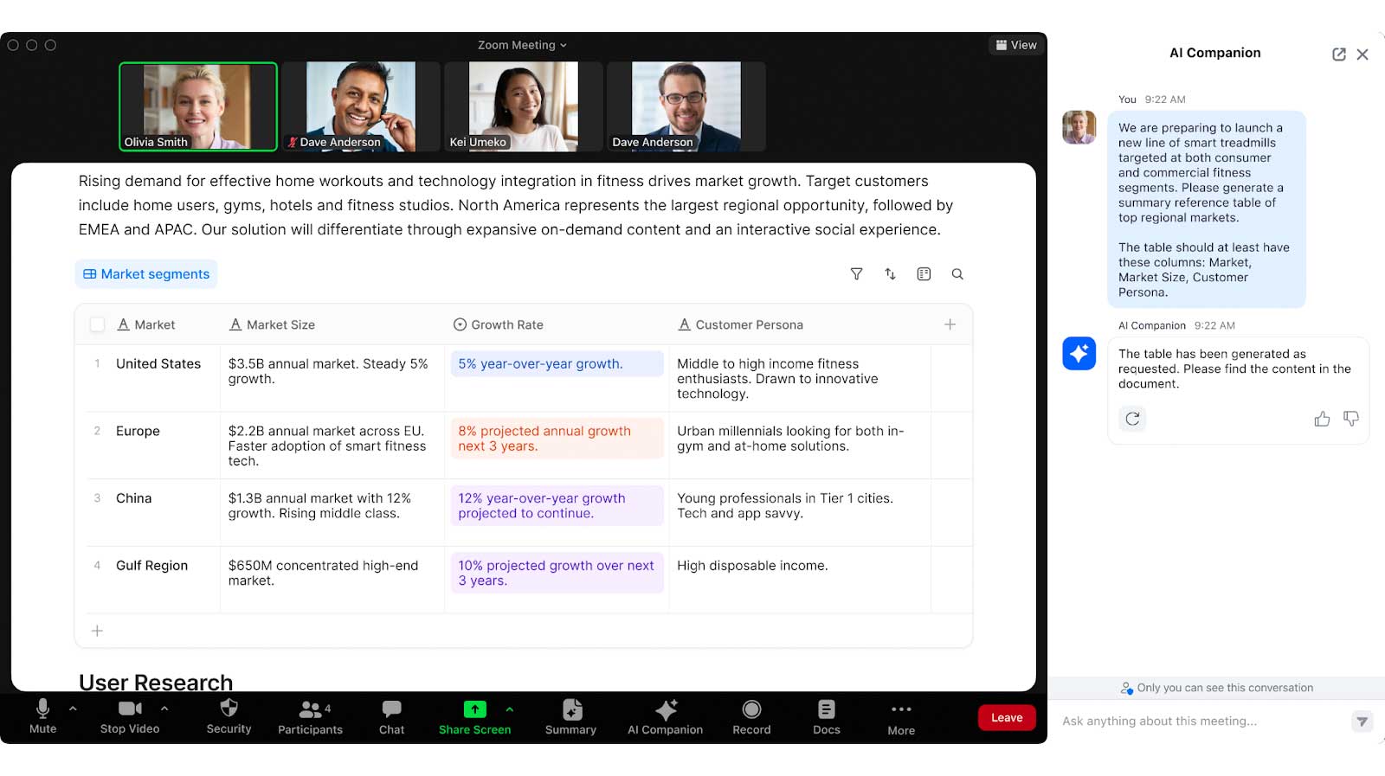
Task: Open Docs from the meeting toolbar
Action: (826, 717)
